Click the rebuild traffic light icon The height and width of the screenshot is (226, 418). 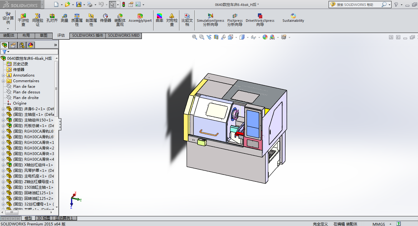(123, 4)
